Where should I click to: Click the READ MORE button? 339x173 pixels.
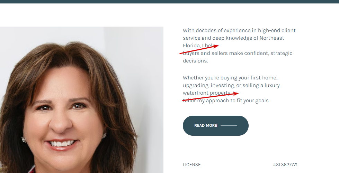coord(215,126)
